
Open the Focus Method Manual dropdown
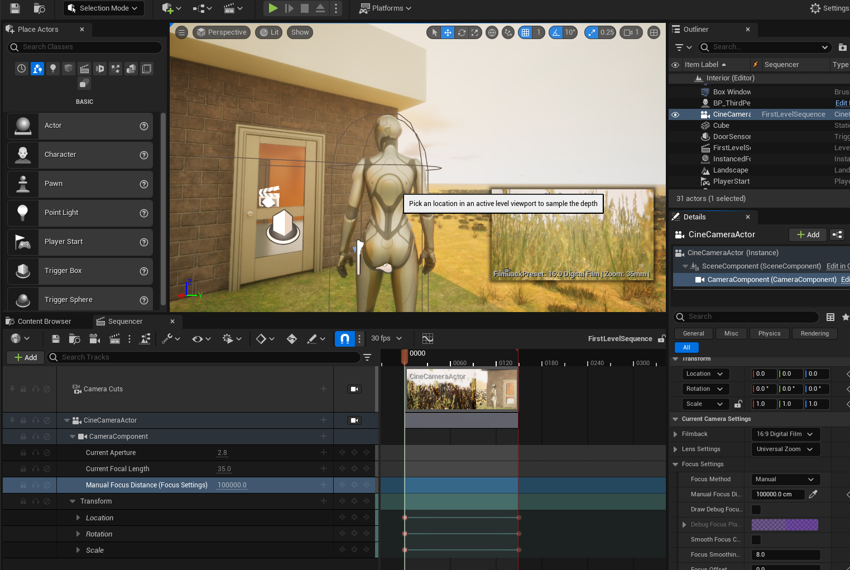point(785,480)
